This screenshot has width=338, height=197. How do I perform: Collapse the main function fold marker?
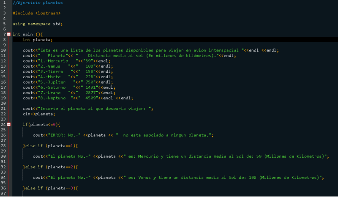[x=9, y=34]
